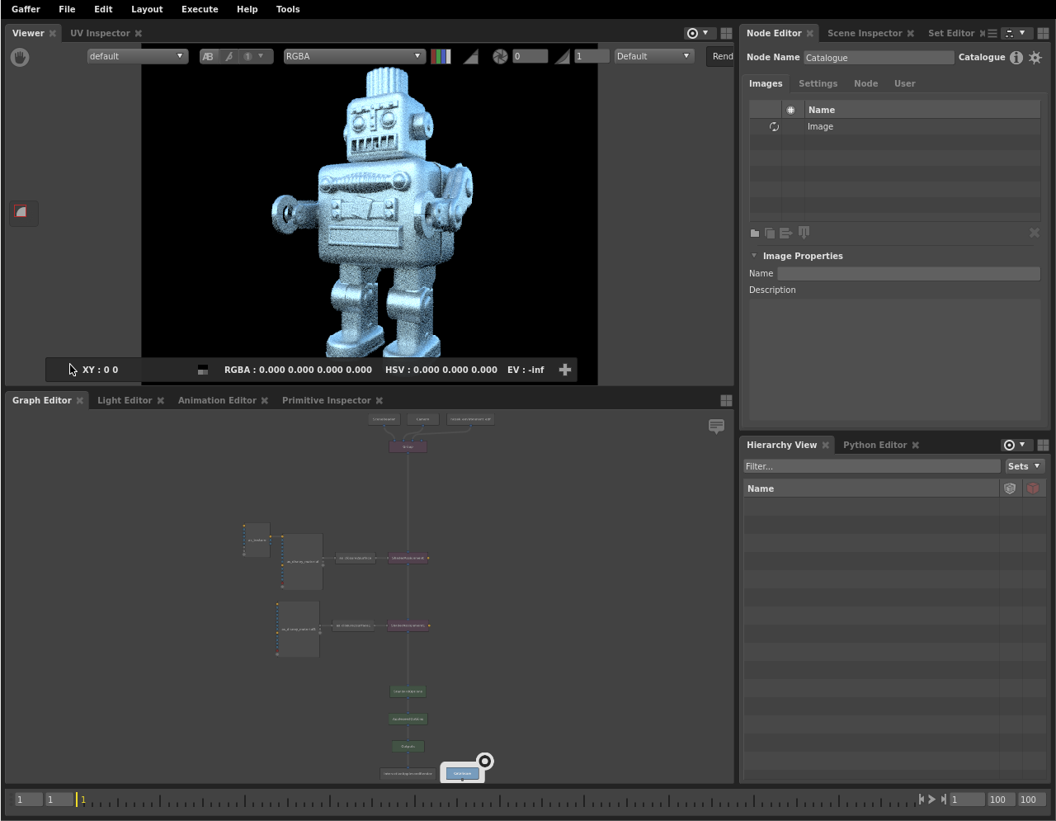Click the Viewer panel layout grid icon

(726, 33)
